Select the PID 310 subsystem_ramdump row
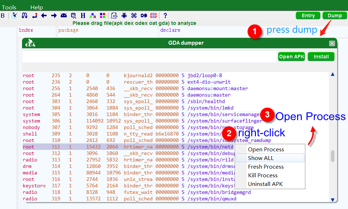Screen dimensions: 348x209 [x=175, y=140]
